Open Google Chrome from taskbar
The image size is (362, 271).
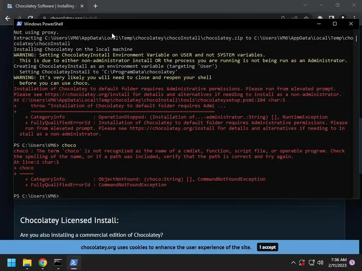[43, 263]
